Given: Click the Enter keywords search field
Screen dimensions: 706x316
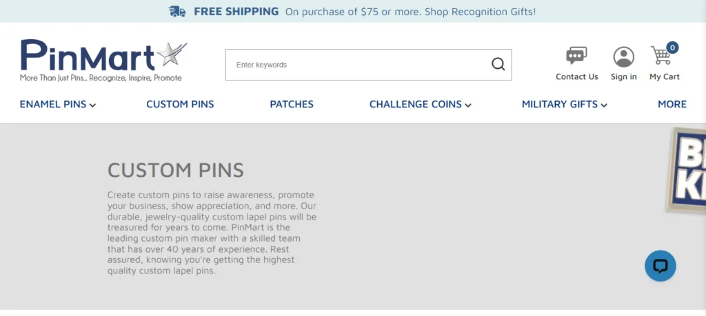Looking at the screenshot, I should coord(359,65).
